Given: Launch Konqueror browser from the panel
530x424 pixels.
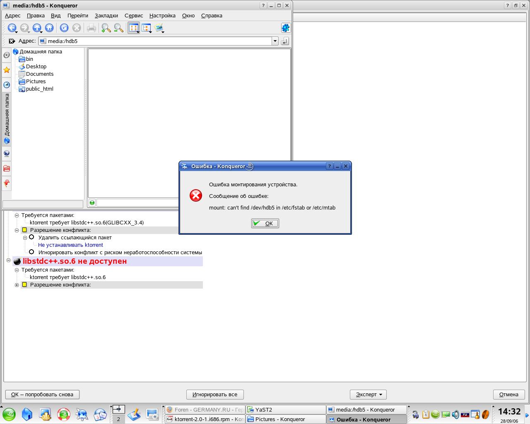Looking at the screenshot, I should [x=82, y=414].
